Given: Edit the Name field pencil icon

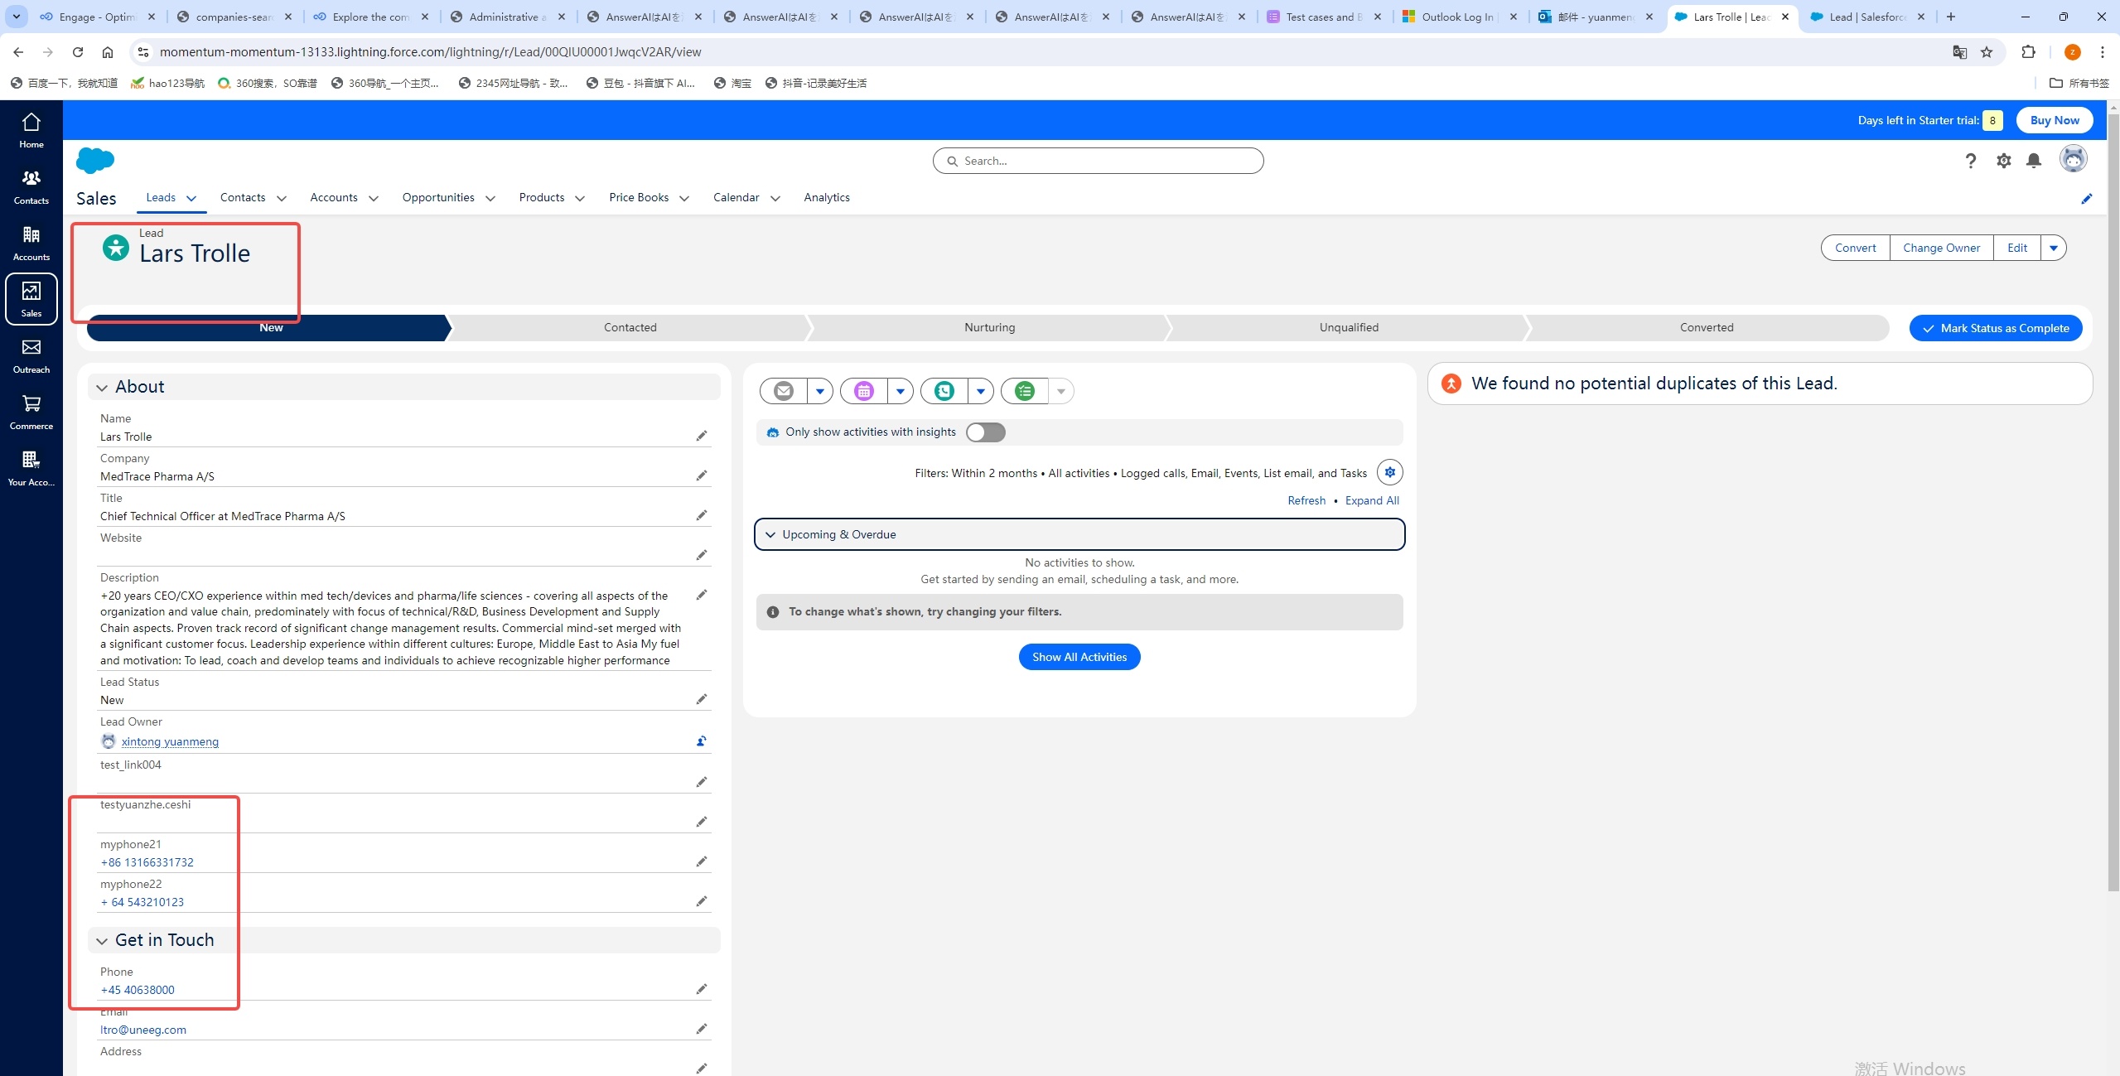Looking at the screenshot, I should coord(702,436).
